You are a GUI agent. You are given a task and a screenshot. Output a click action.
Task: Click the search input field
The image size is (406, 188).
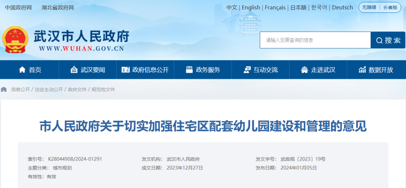pyautogui.click(x=315, y=40)
